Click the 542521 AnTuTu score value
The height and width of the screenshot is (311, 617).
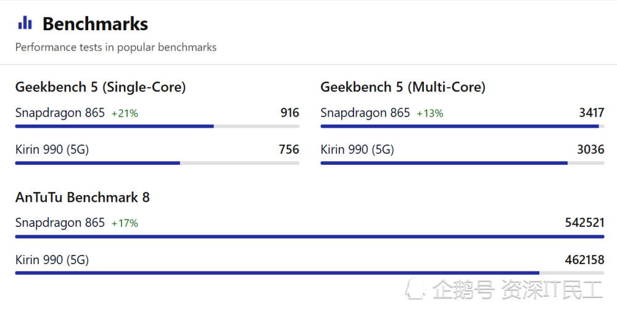[585, 223]
